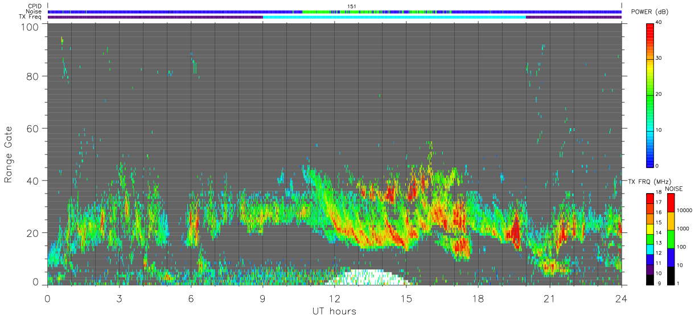Click the red top of power colorbar
This screenshot has width=699, height=323.
650,28
